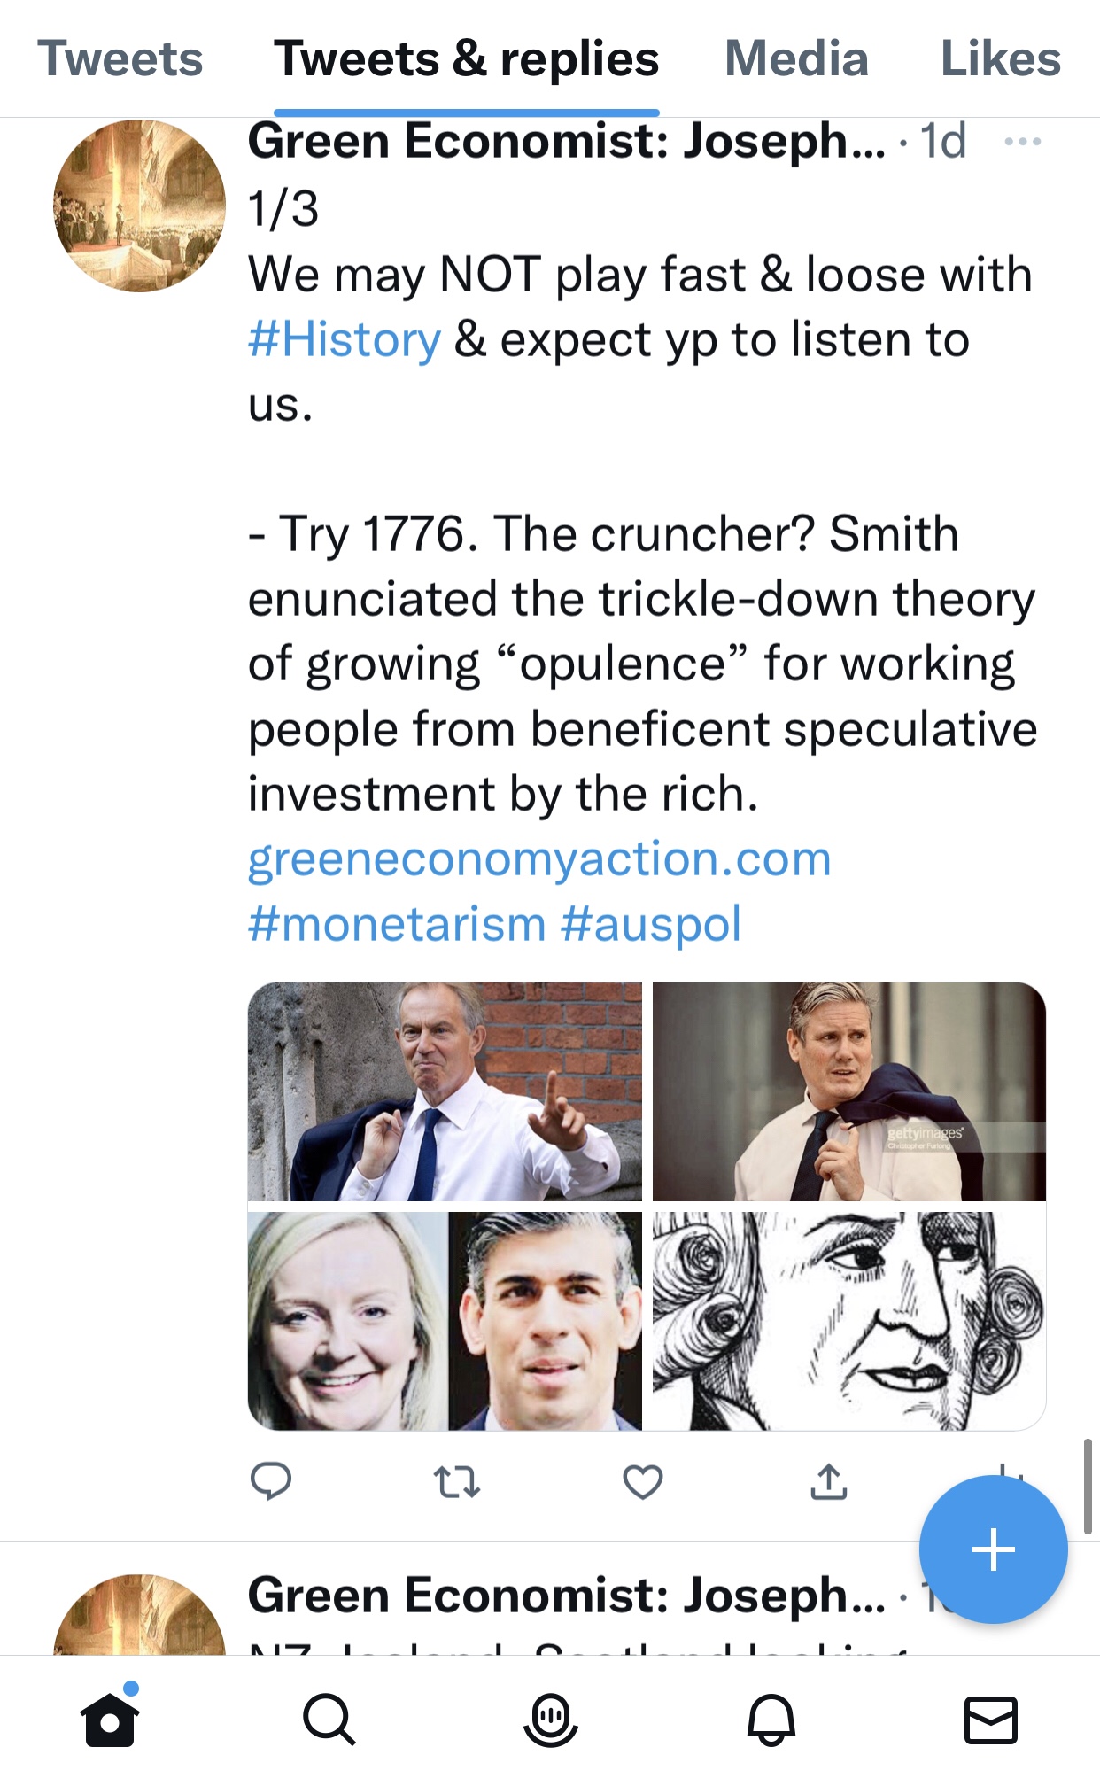Image resolution: width=1100 pixels, height=1786 pixels.
Task: Open the Home feed icon
Action: [x=110, y=1719]
